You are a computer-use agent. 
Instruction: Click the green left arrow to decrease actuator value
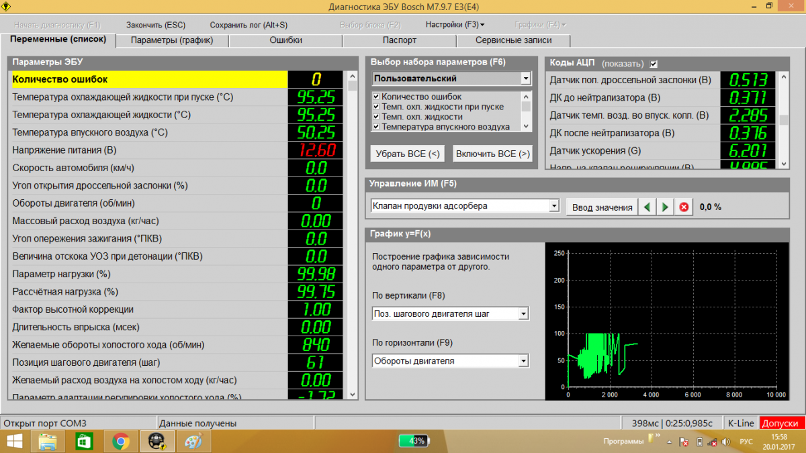tap(647, 207)
